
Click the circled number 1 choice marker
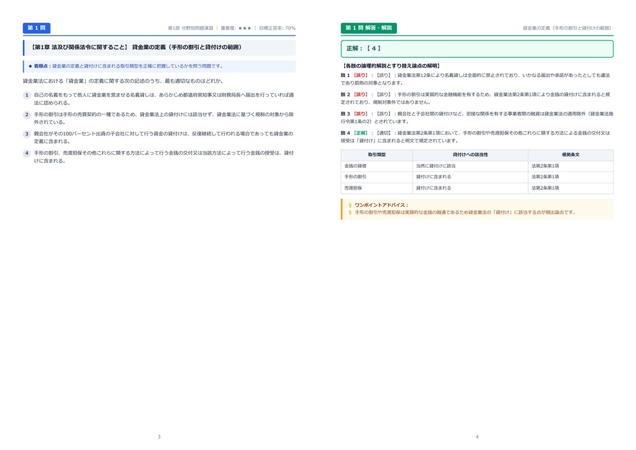coord(27,95)
